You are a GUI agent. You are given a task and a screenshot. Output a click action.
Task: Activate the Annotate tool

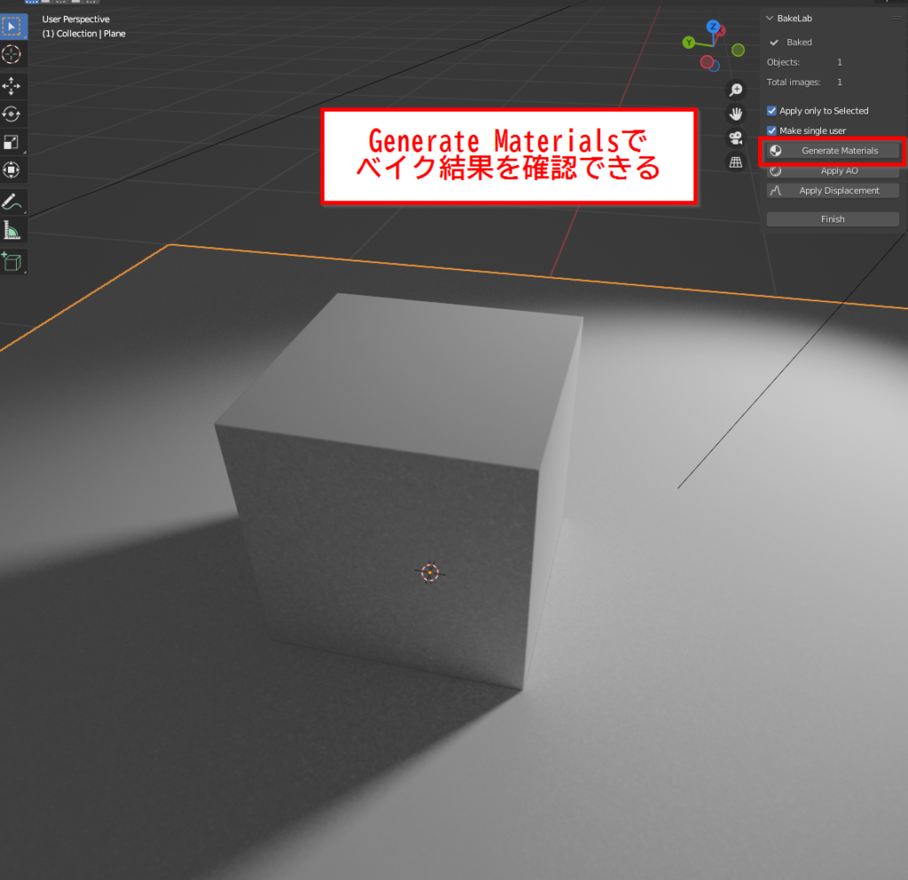[x=12, y=202]
